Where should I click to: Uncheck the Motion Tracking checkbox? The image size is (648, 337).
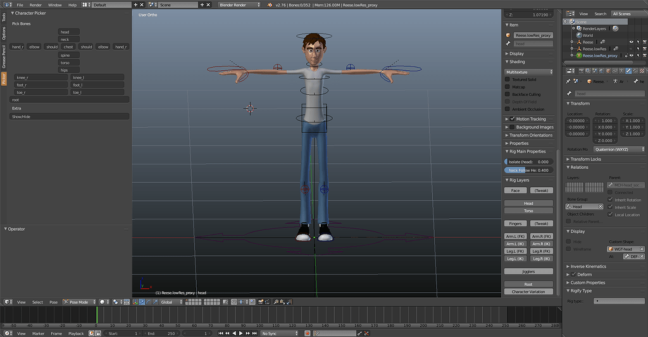pos(513,118)
